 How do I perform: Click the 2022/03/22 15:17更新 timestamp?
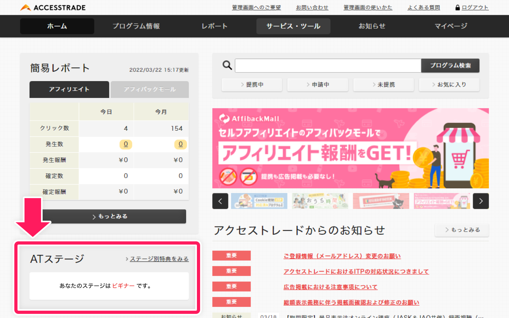[159, 70]
